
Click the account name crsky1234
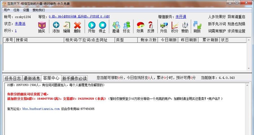tap(23, 17)
